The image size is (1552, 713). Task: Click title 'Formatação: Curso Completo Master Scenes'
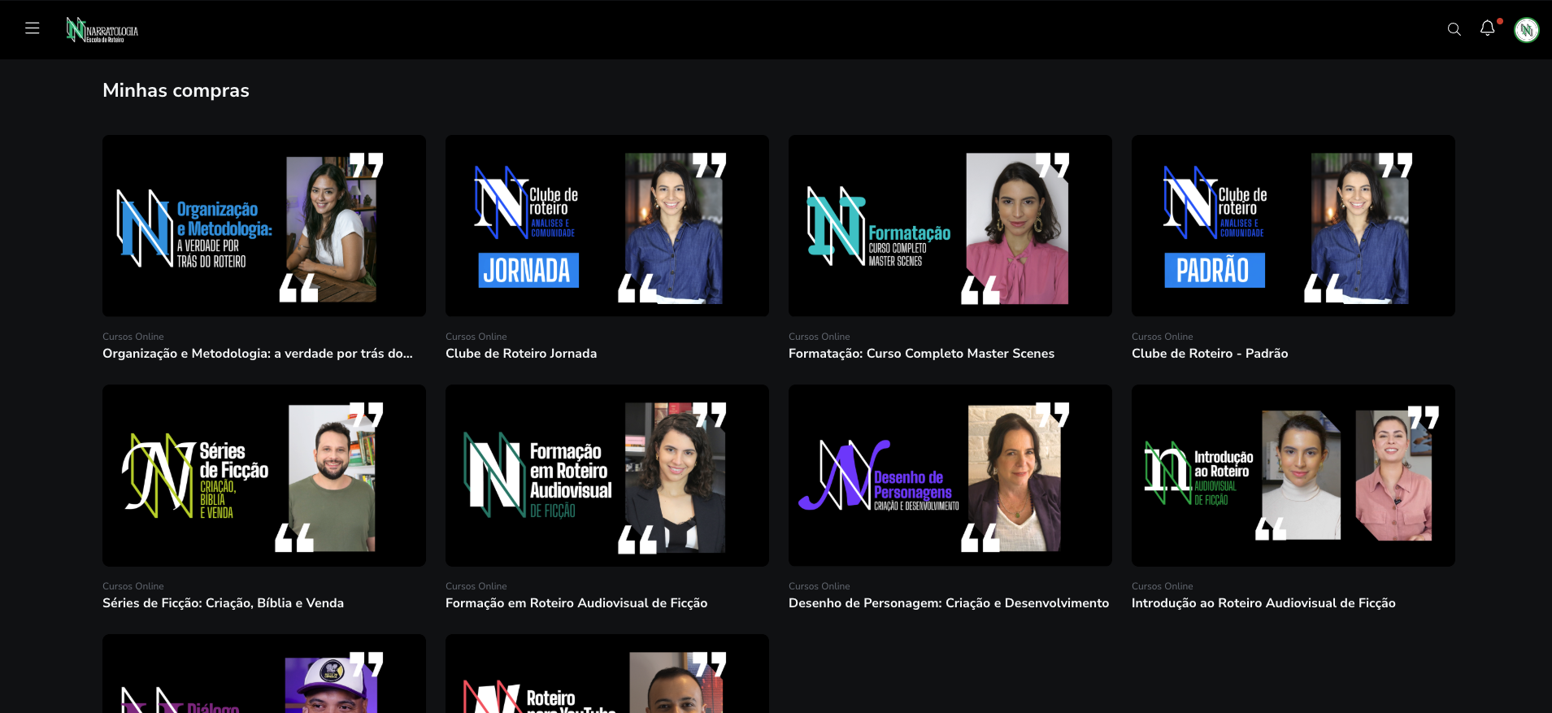click(x=921, y=354)
